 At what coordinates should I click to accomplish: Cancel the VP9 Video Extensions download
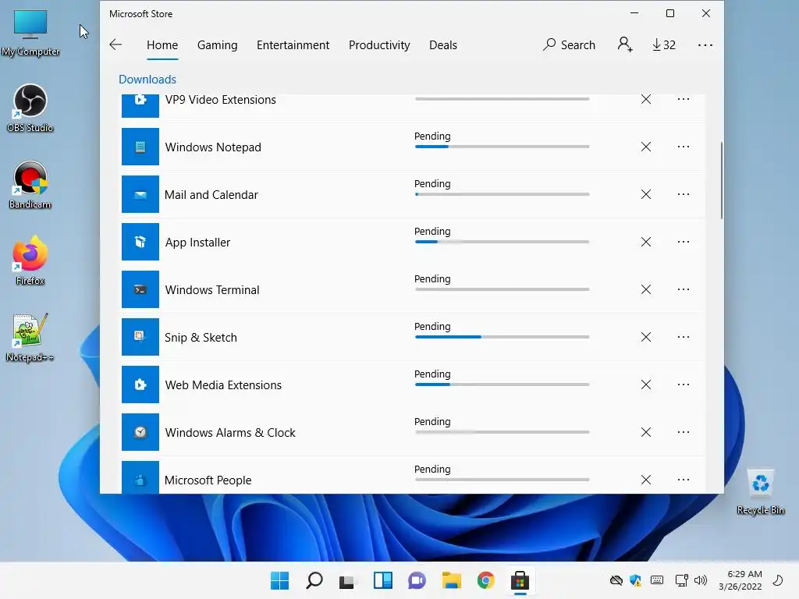tap(645, 99)
